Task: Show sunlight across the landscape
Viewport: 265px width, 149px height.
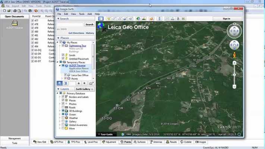Action: click(144, 19)
